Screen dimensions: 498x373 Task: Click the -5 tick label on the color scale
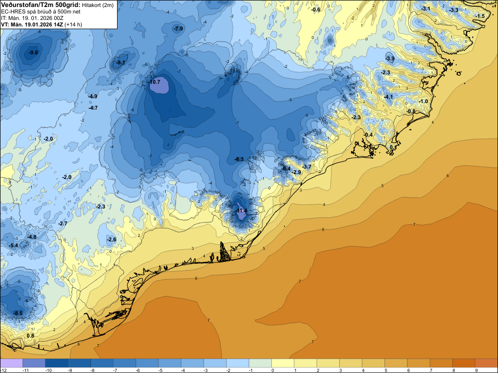(160, 371)
